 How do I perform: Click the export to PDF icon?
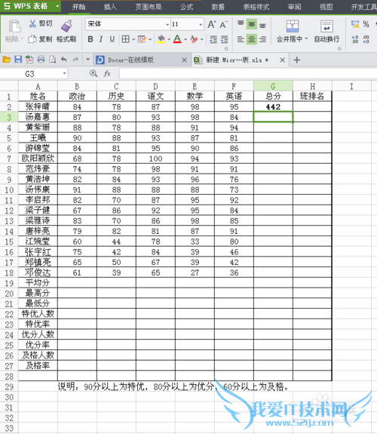point(29,59)
